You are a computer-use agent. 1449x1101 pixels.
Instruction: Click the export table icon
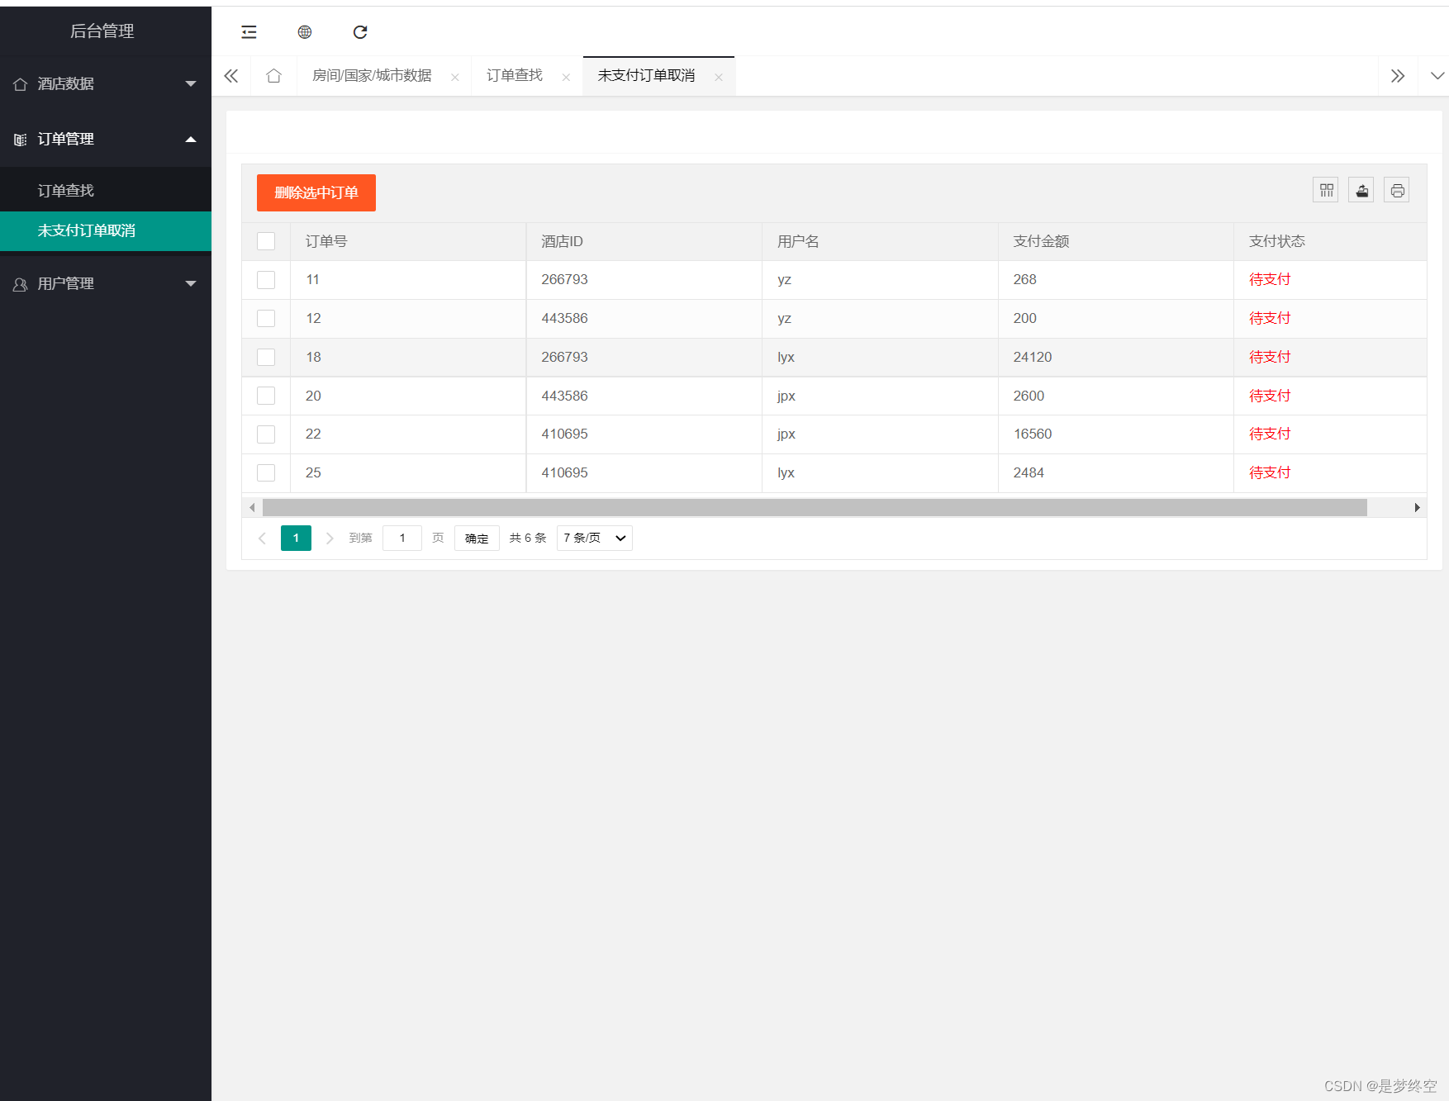pos(1361,191)
